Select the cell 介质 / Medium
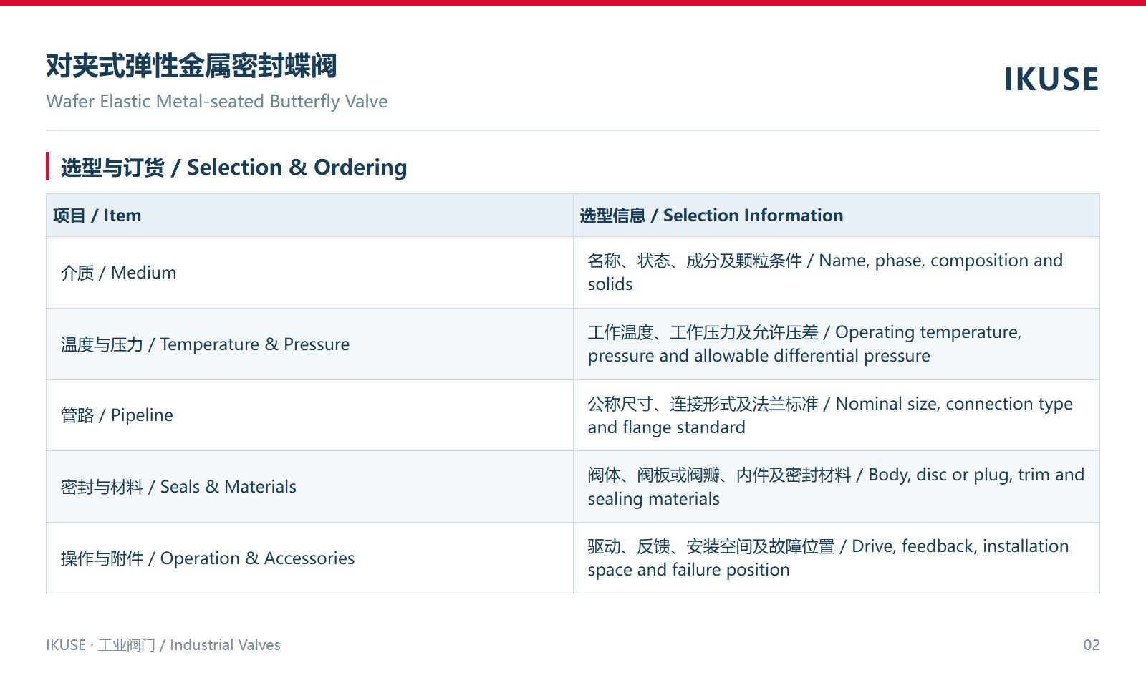1146x673 pixels. 309,273
